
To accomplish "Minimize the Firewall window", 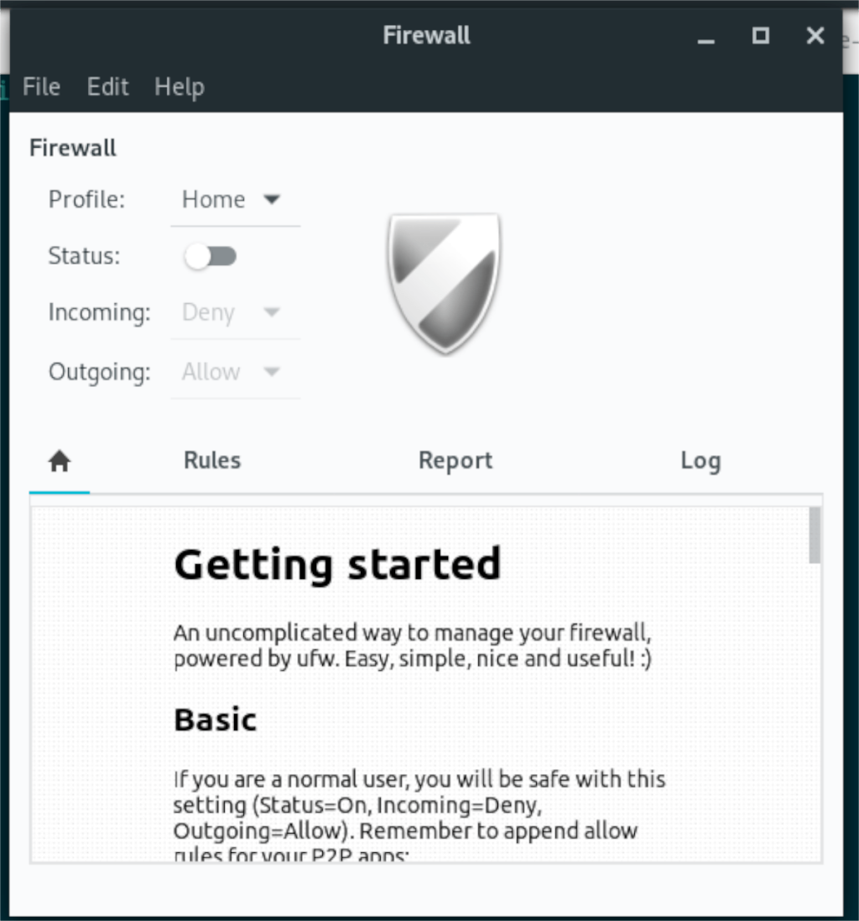I will tap(705, 36).
